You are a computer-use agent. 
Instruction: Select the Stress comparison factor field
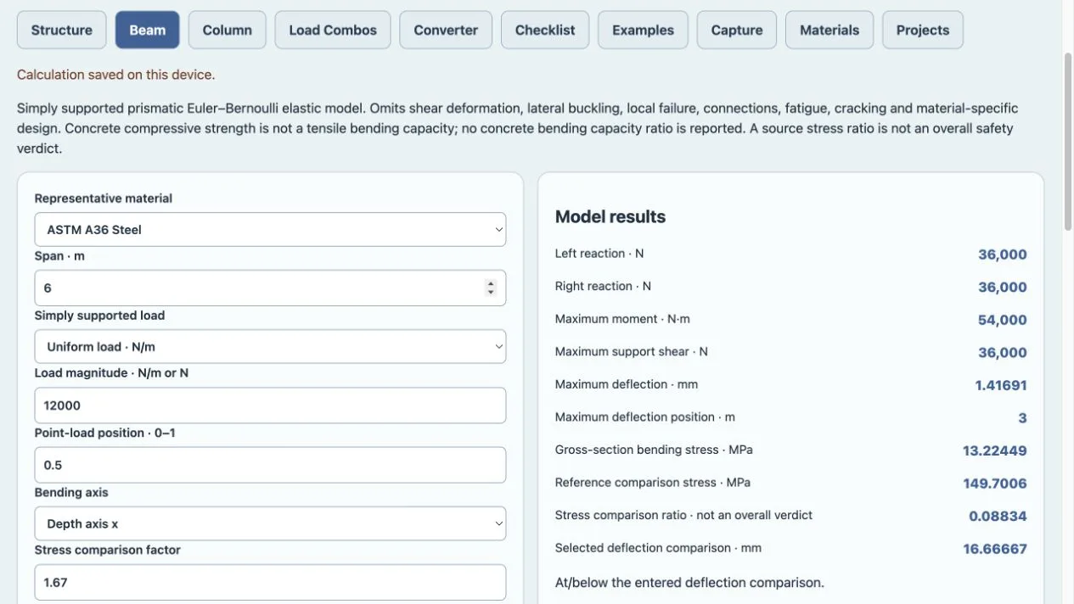[270, 582]
